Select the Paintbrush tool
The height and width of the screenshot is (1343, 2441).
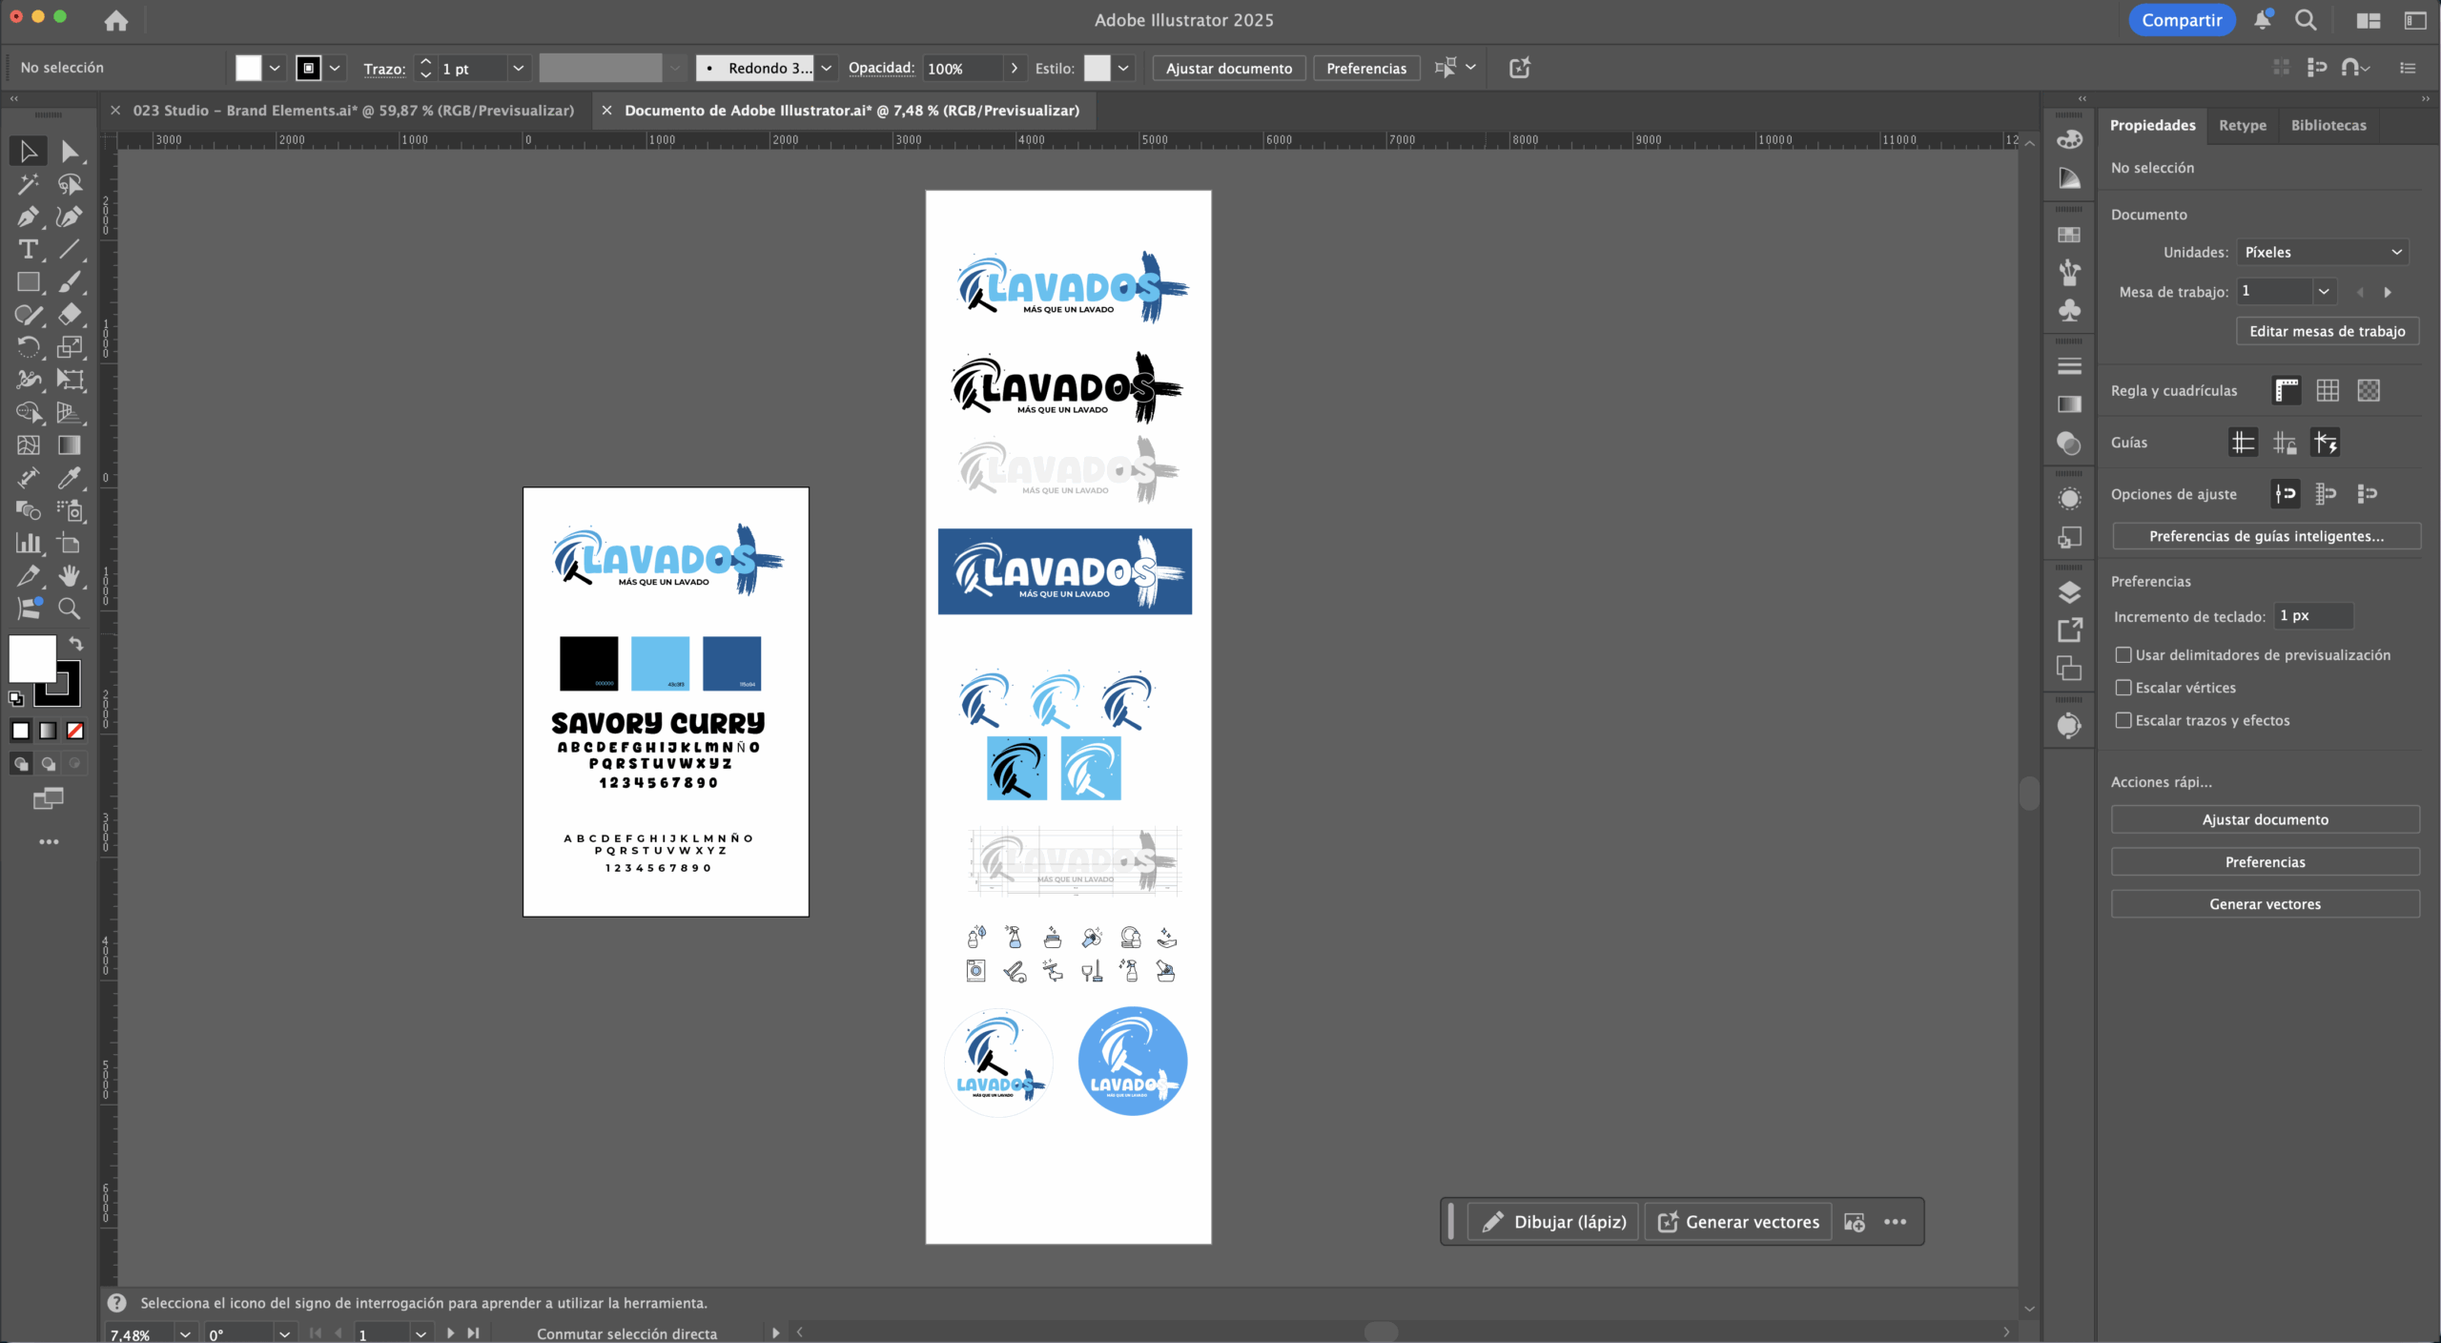coord(70,282)
